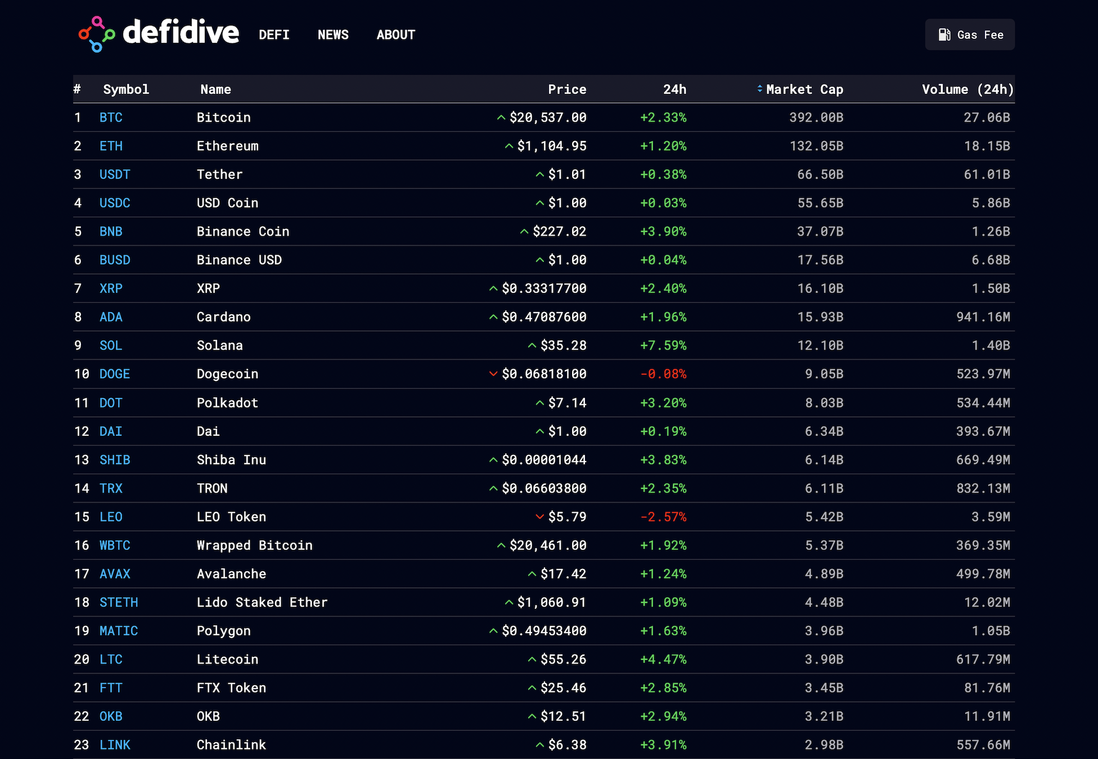Click the up arrow beside Ethereum price
The width and height of the screenshot is (1098, 759).
tap(509, 146)
